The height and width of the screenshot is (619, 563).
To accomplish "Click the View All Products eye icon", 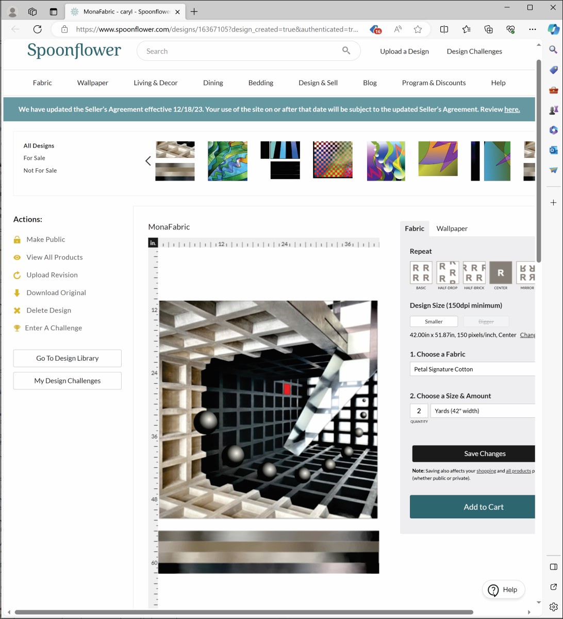I will click(17, 257).
